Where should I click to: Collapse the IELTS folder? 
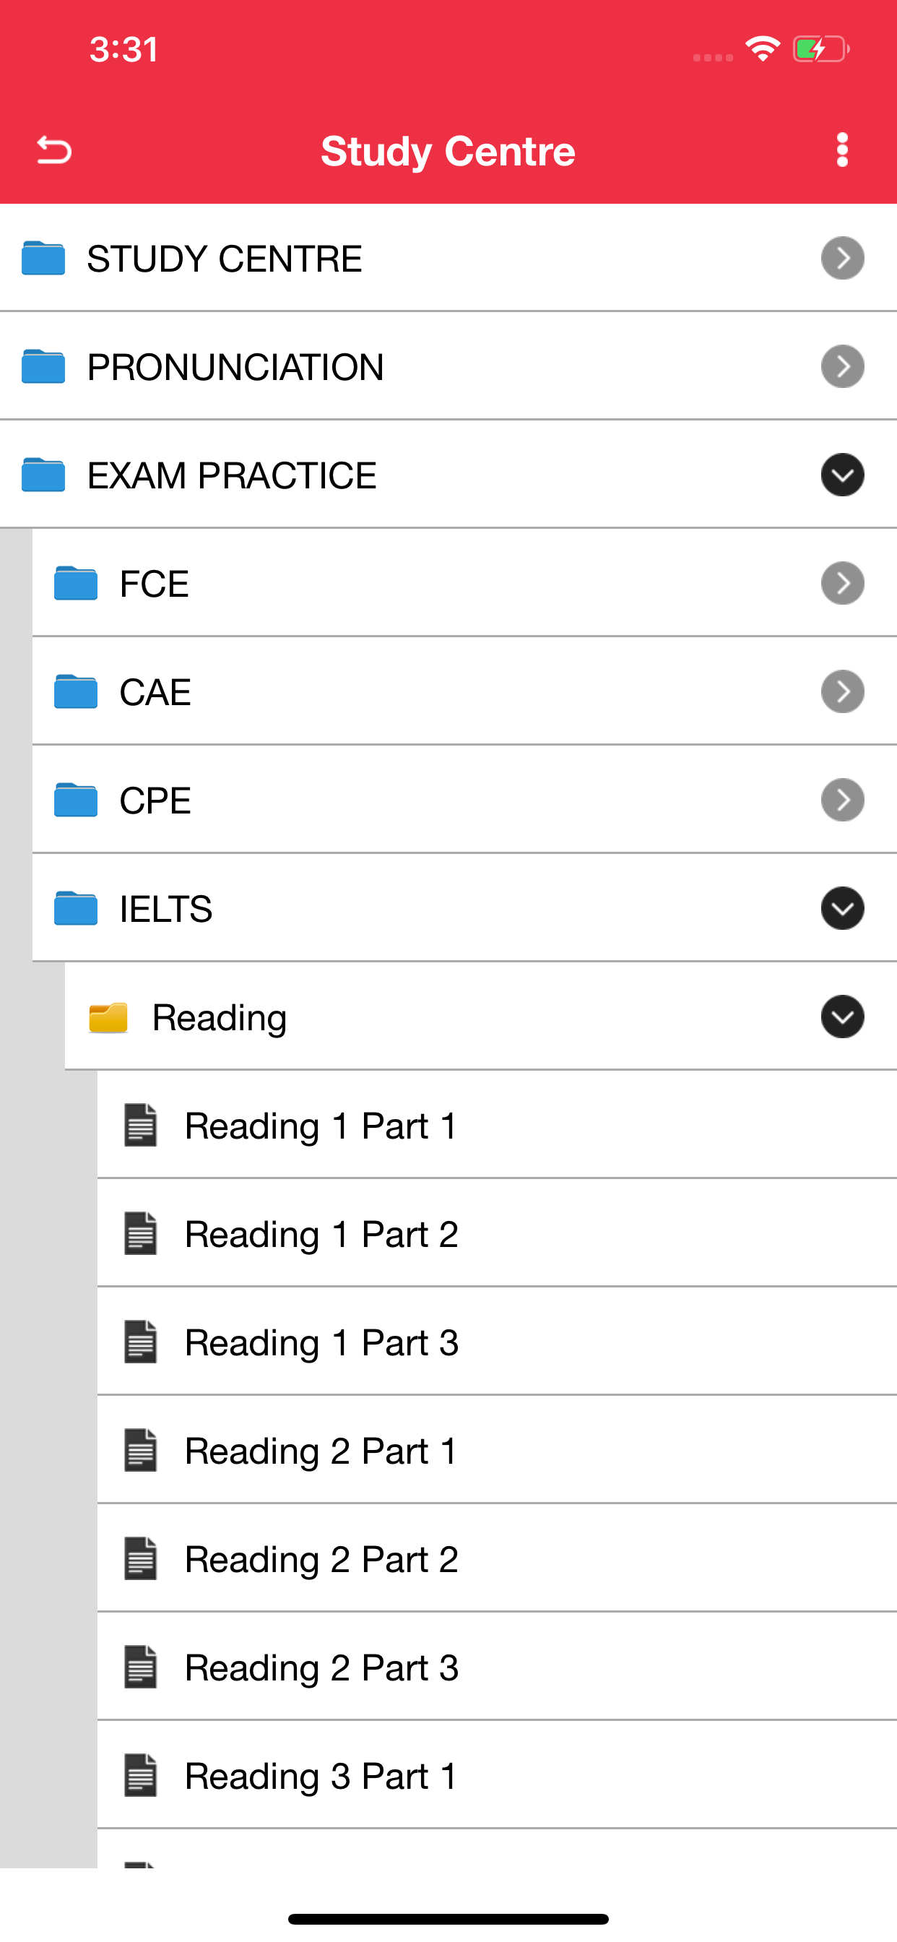(841, 909)
